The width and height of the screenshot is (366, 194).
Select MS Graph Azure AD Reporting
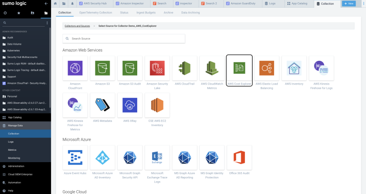184,157
